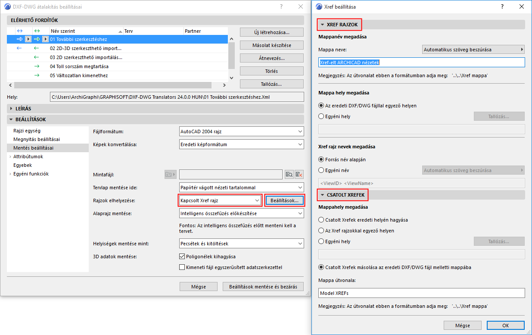This screenshot has width=532, height=335.
Task: Click the green left arrow in row 03
Action: coord(37,57)
